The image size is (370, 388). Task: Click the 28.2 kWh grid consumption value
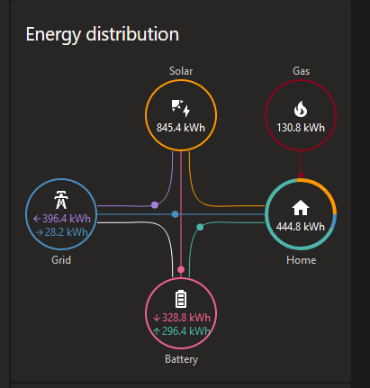coord(62,232)
